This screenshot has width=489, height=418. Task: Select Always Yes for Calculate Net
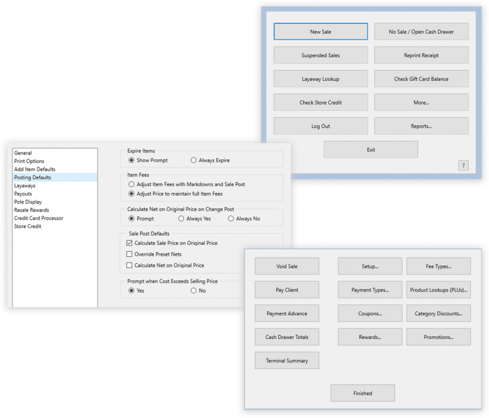pos(182,219)
